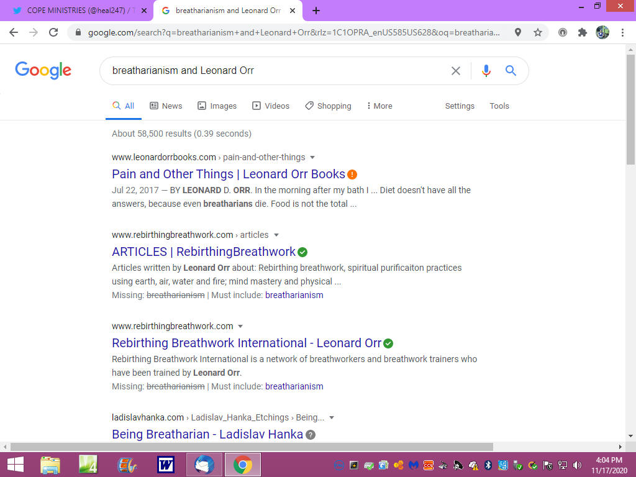Click orange warning badge beside Pain and Other Things
Viewport: 636px width, 477px height.
pos(352,175)
